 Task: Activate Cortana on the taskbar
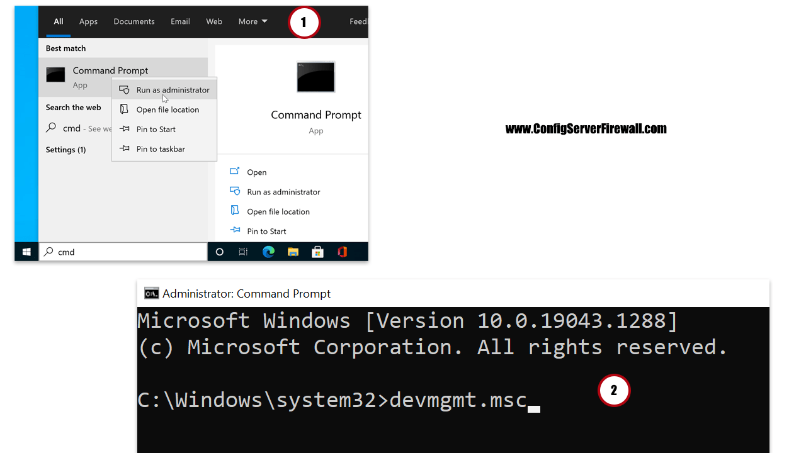click(x=219, y=251)
